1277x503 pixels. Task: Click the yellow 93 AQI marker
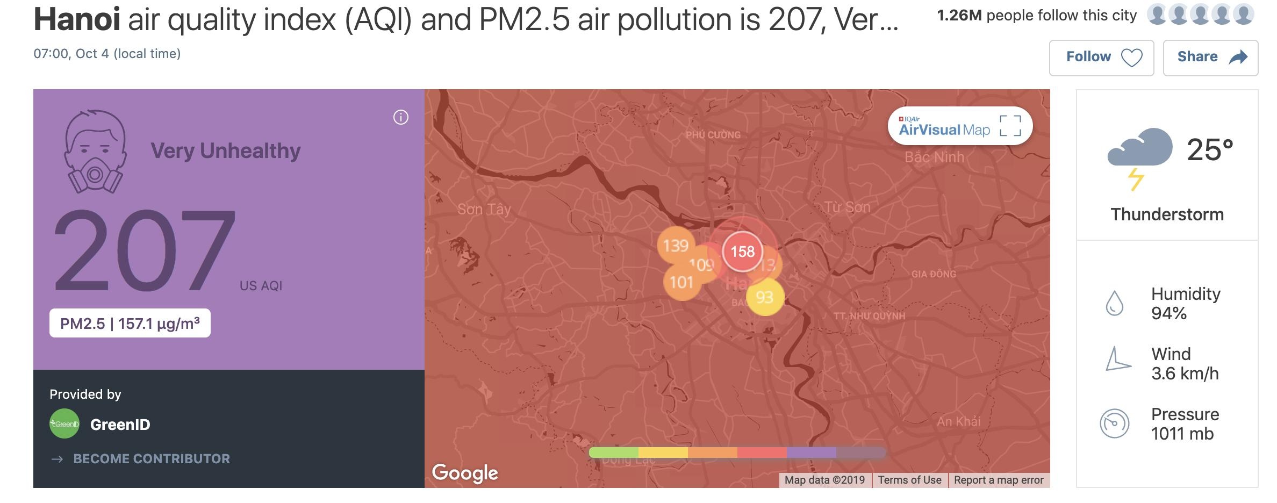point(765,297)
